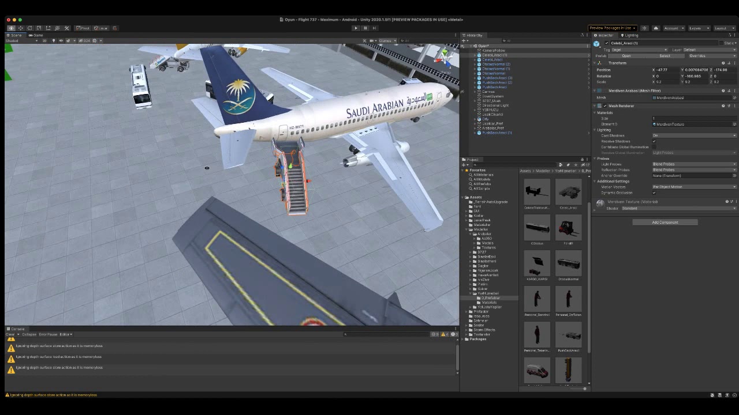
Task: Select the Move tool
Action: (20, 28)
